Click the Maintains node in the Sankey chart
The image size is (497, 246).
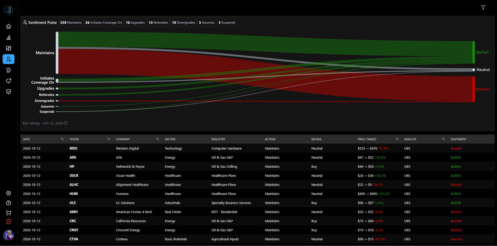pos(57,53)
